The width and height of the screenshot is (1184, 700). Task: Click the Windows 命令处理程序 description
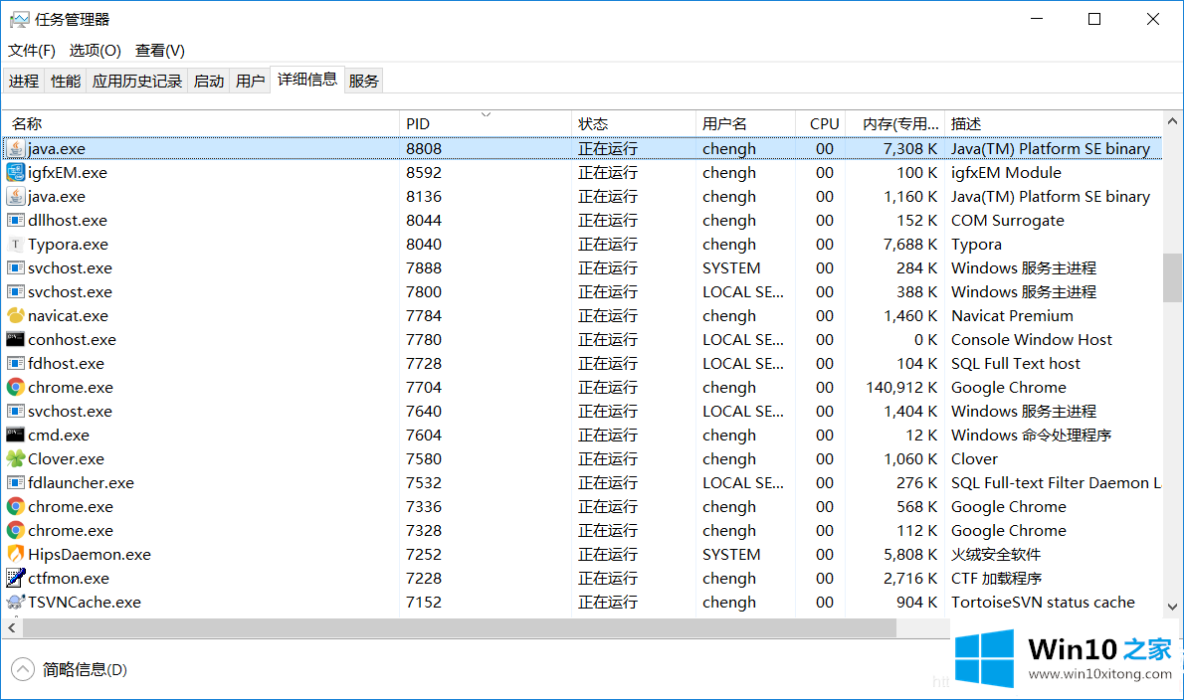(1032, 435)
